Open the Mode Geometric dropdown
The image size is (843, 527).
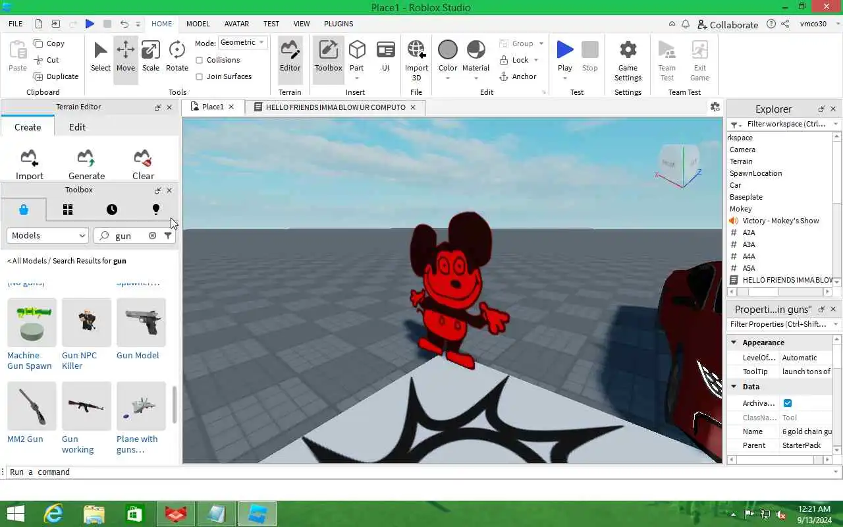tap(242, 42)
